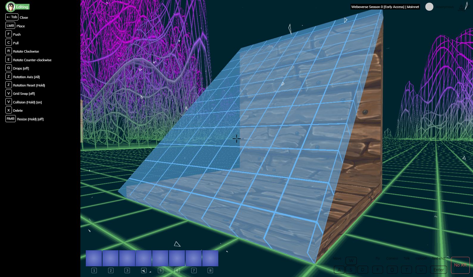Click the C key Pull icon

pos(9,43)
